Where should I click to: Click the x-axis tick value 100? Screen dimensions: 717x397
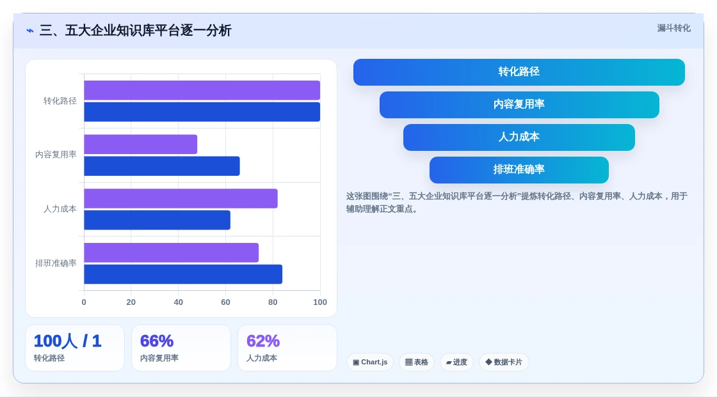[320, 302]
